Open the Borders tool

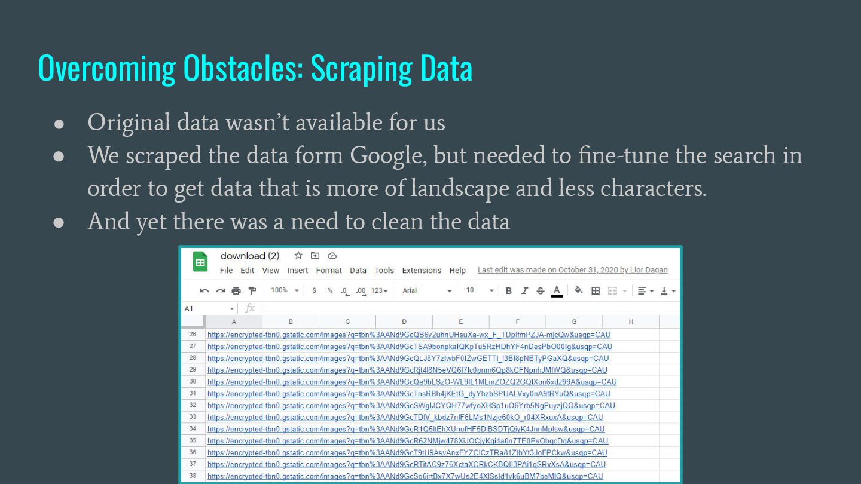click(x=596, y=290)
